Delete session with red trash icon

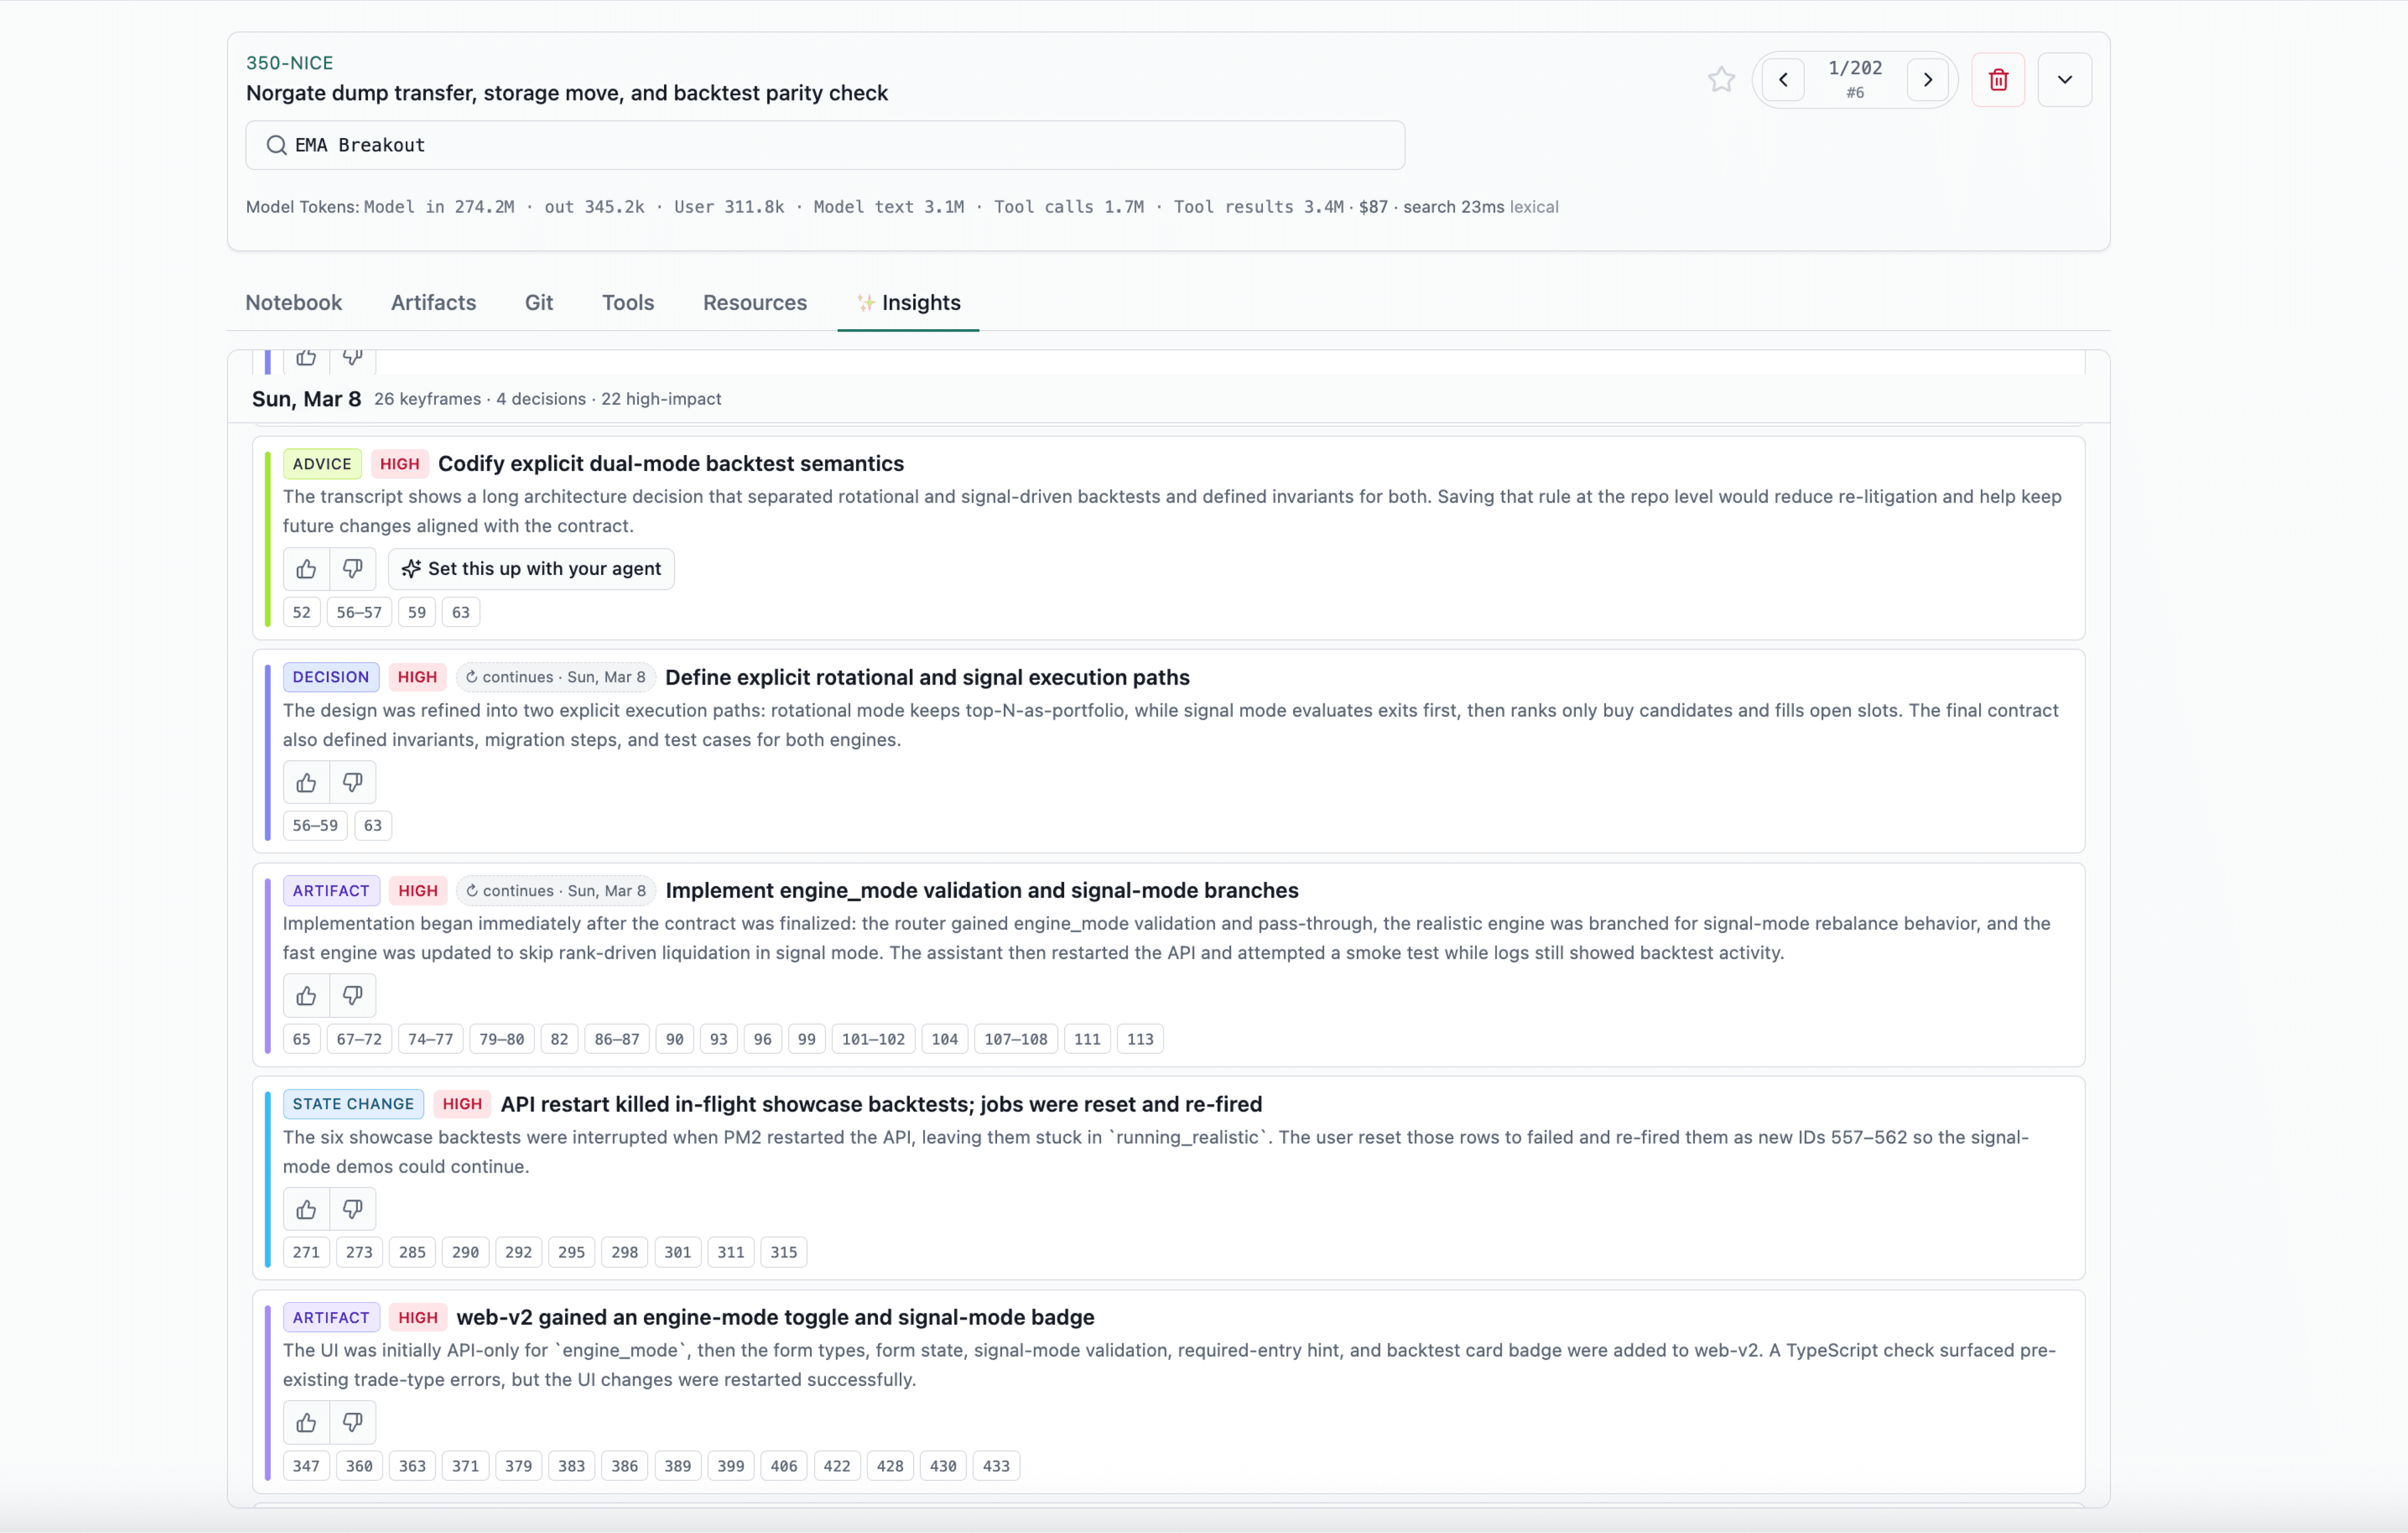pos(1998,80)
